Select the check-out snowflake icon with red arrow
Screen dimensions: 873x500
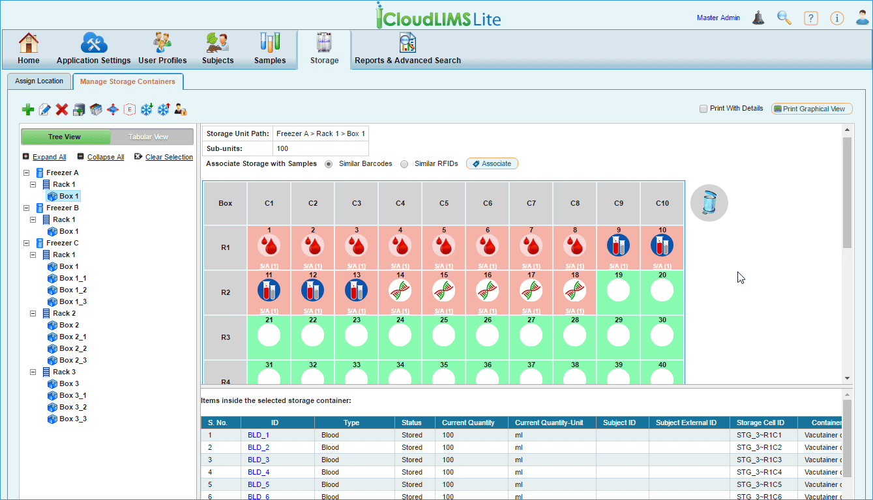point(163,109)
